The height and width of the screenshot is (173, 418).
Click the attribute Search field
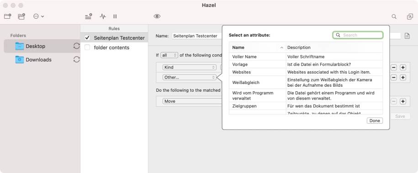(358, 35)
